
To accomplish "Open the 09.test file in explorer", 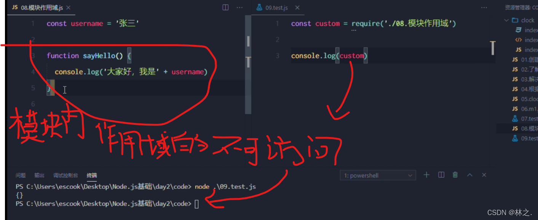I will point(525,139).
